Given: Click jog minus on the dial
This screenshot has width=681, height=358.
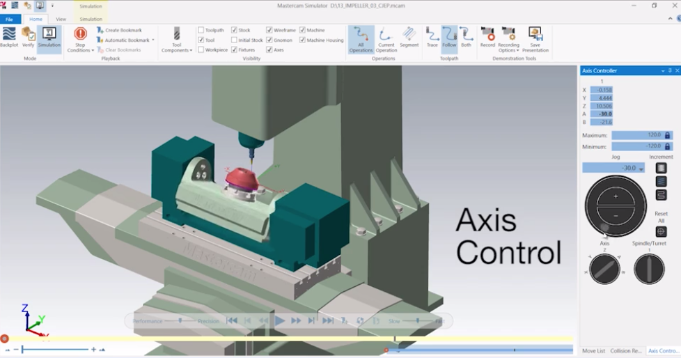Looking at the screenshot, I should (616, 215).
